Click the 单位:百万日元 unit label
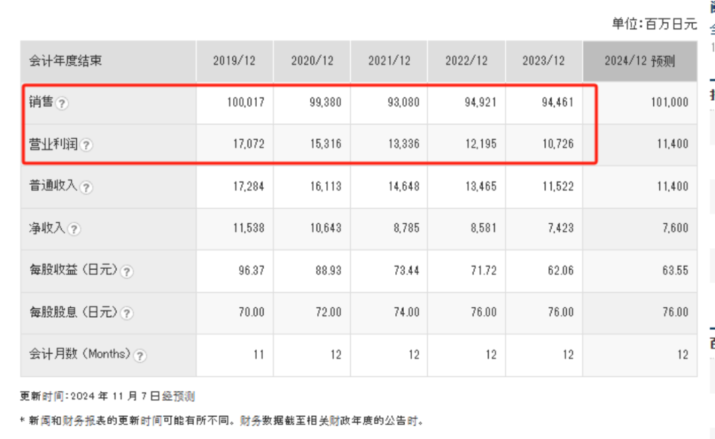This screenshot has height=439, width=715. pos(654,24)
